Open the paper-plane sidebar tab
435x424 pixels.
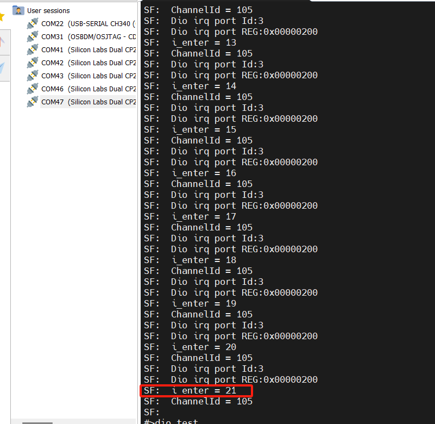pyautogui.click(x=3, y=68)
